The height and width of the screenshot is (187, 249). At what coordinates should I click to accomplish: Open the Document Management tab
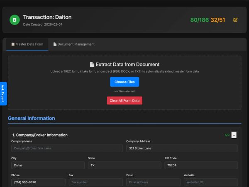click(74, 44)
